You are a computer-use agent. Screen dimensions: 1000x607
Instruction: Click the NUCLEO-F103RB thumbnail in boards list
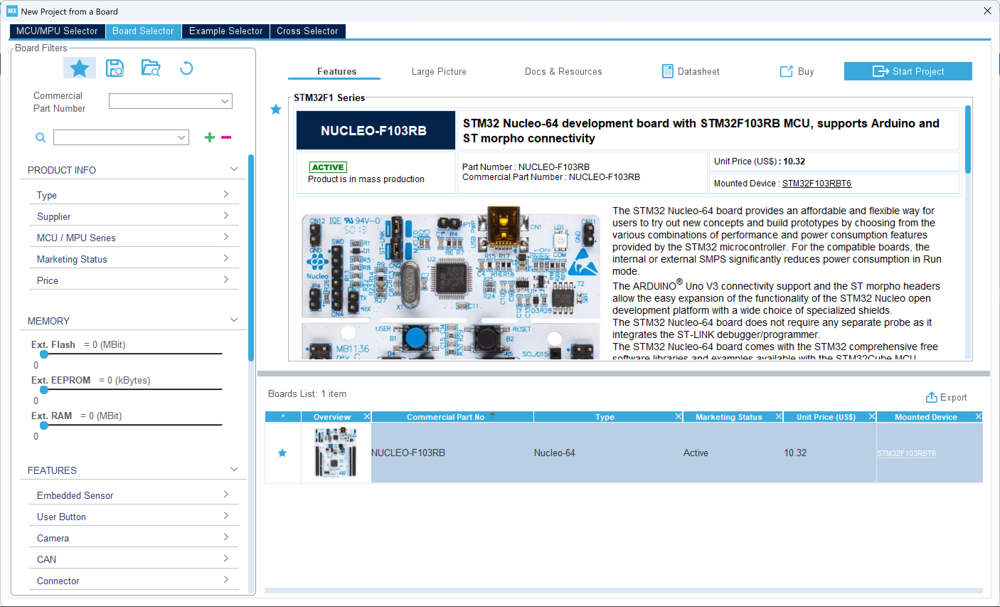[x=336, y=453]
